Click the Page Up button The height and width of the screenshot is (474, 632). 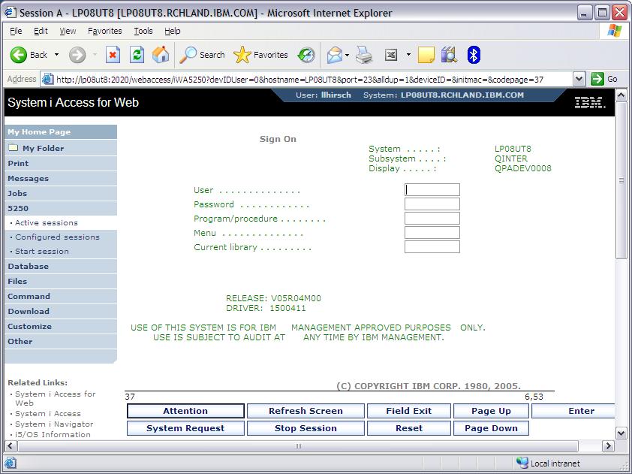click(x=491, y=411)
